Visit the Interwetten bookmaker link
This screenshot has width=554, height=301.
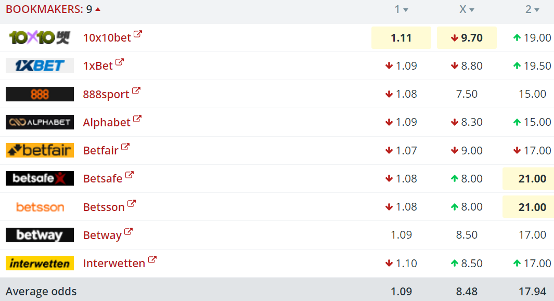pos(114,263)
